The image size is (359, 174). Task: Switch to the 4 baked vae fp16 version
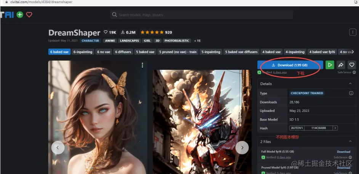click(x=322, y=52)
